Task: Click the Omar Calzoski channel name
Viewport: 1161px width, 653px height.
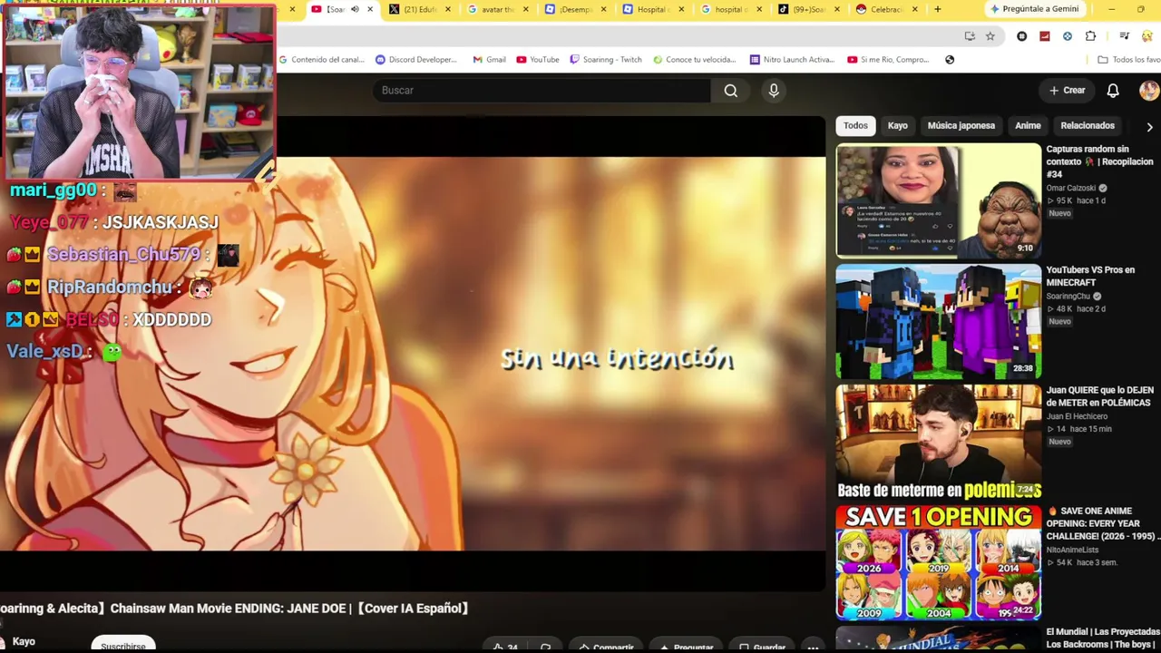Action: [1071, 188]
